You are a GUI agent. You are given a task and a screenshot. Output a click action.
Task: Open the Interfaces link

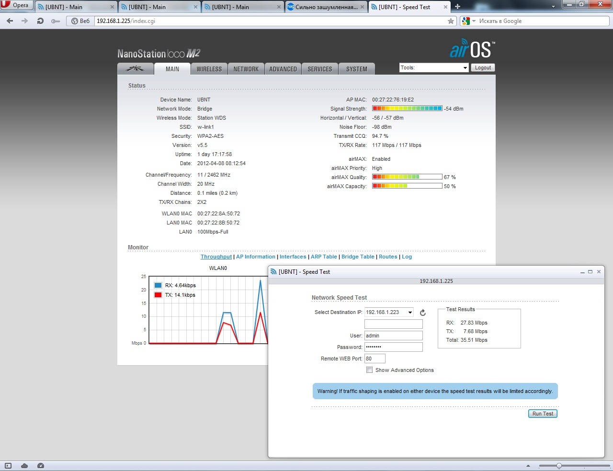point(293,257)
